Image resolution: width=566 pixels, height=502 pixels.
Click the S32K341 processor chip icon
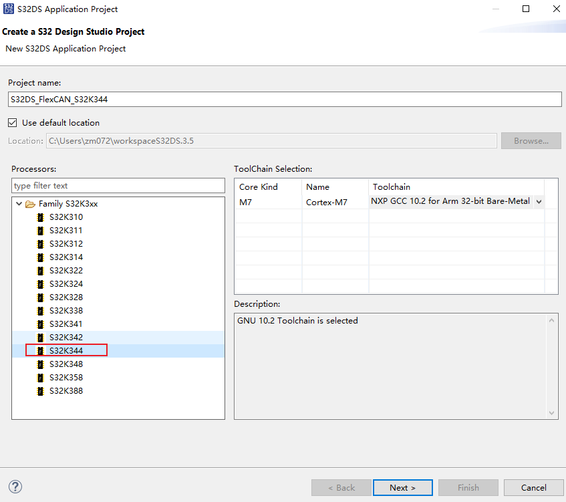40,324
